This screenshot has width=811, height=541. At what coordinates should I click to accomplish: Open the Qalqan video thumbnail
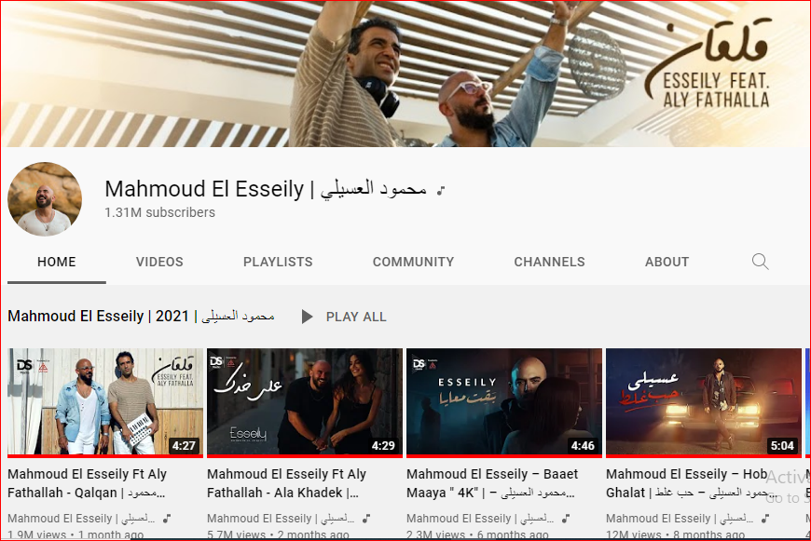105,402
